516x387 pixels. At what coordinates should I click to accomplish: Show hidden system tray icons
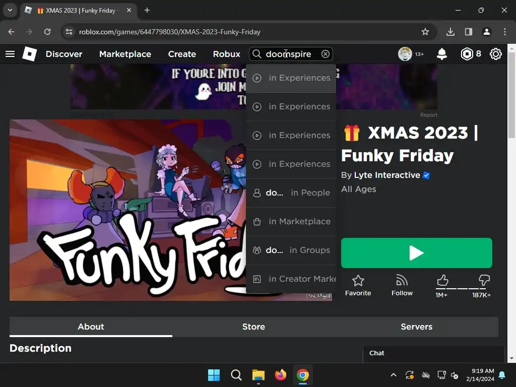pos(393,375)
